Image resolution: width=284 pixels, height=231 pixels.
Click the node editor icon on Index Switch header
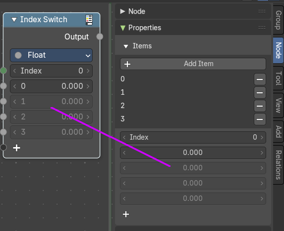tap(89, 20)
